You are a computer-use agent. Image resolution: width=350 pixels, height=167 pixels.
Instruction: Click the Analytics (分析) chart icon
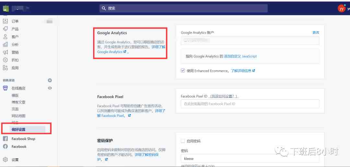coord(5,45)
